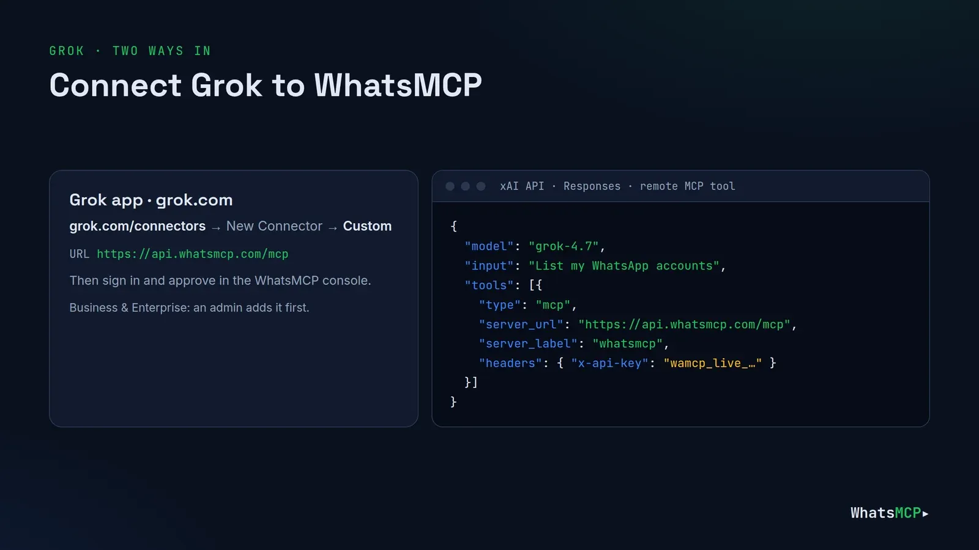Screen dimensions: 979x550
Task: Click grok.com/connectors path text
Action: click(x=138, y=226)
